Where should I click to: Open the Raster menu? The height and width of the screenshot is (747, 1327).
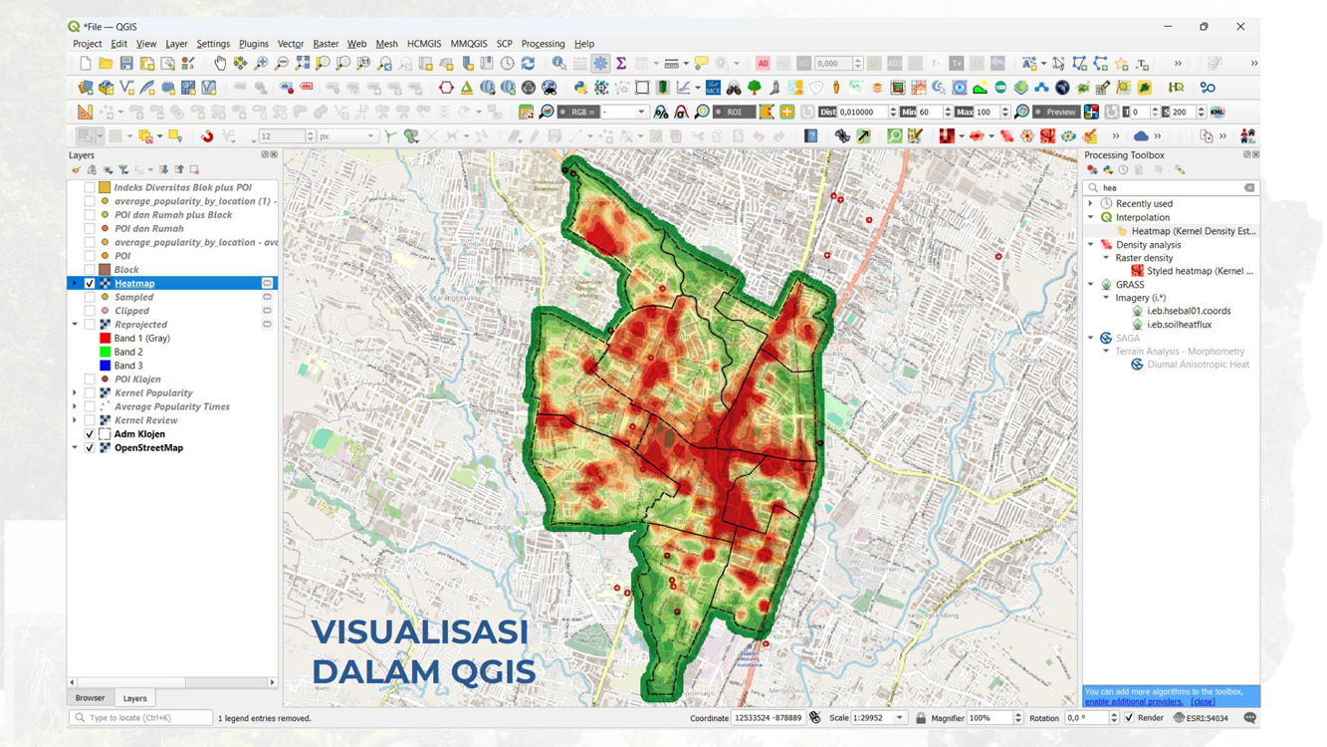326,43
